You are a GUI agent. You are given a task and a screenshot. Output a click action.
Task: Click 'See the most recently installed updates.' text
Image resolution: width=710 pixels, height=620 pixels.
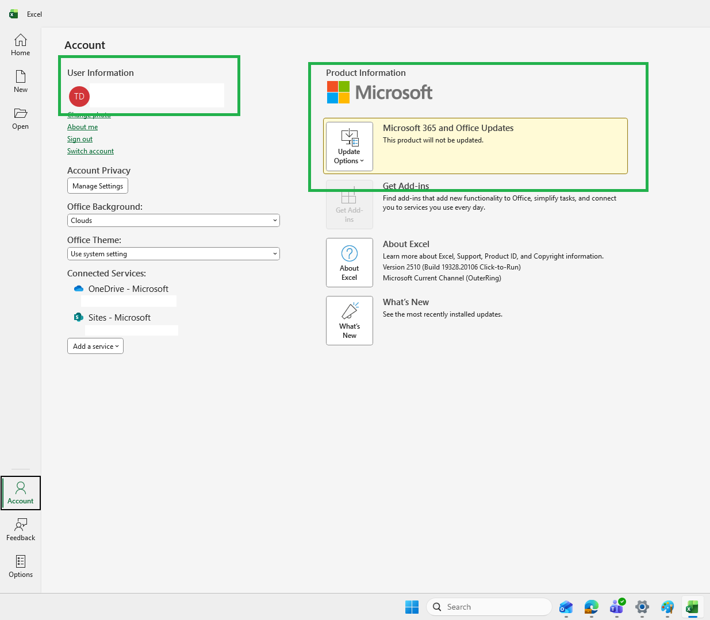[x=443, y=314]
